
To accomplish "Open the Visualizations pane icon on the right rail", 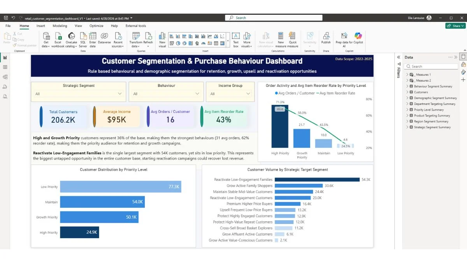I will 463,65.
